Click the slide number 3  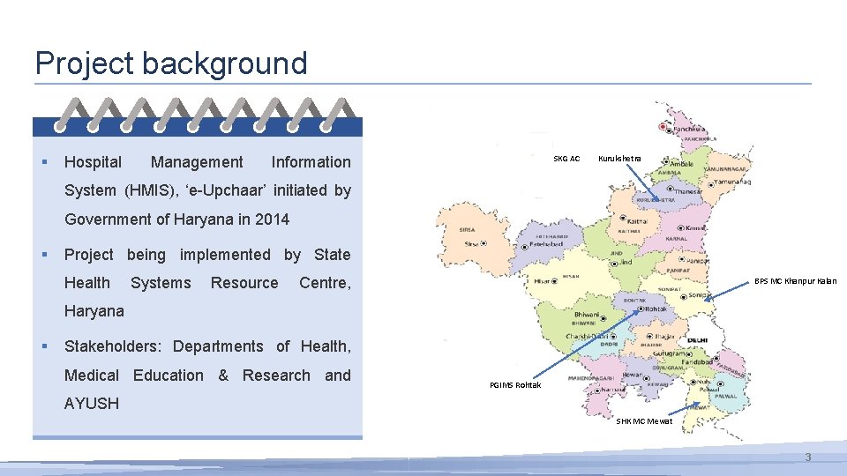click(808, 457)
